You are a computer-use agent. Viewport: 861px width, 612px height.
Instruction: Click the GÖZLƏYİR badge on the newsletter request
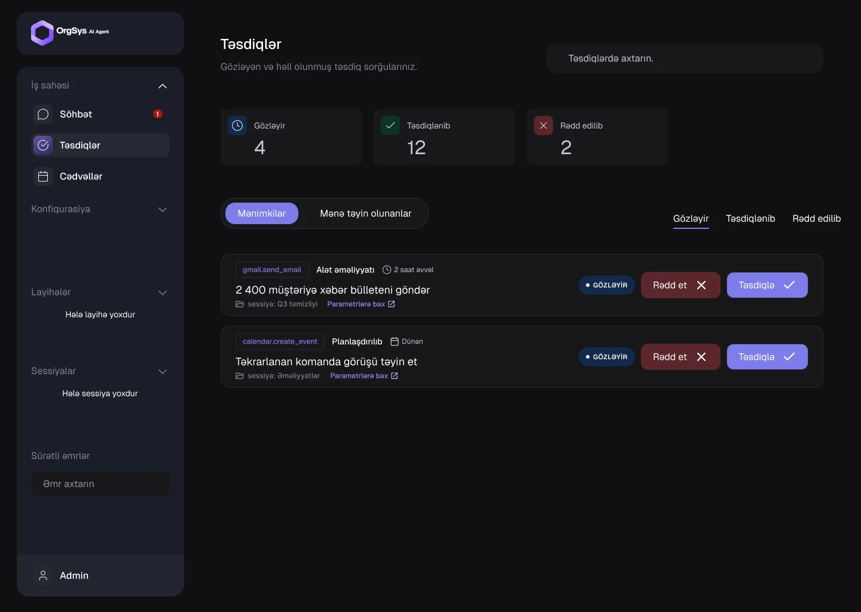(x=607, y=285)
